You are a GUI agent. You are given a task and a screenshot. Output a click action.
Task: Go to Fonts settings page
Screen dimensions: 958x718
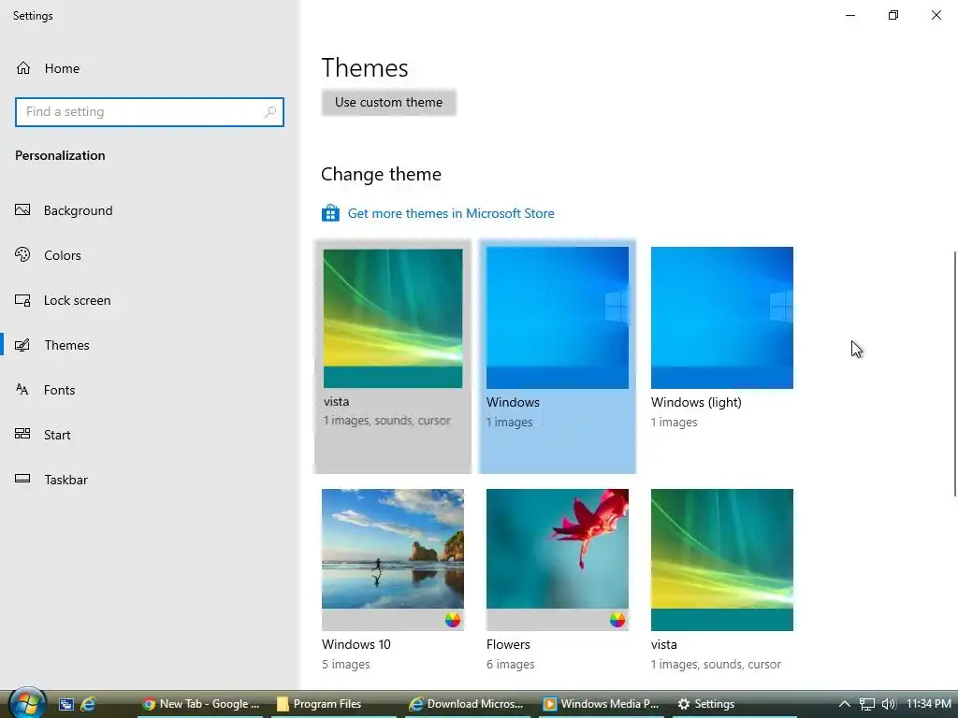[59, 390]
